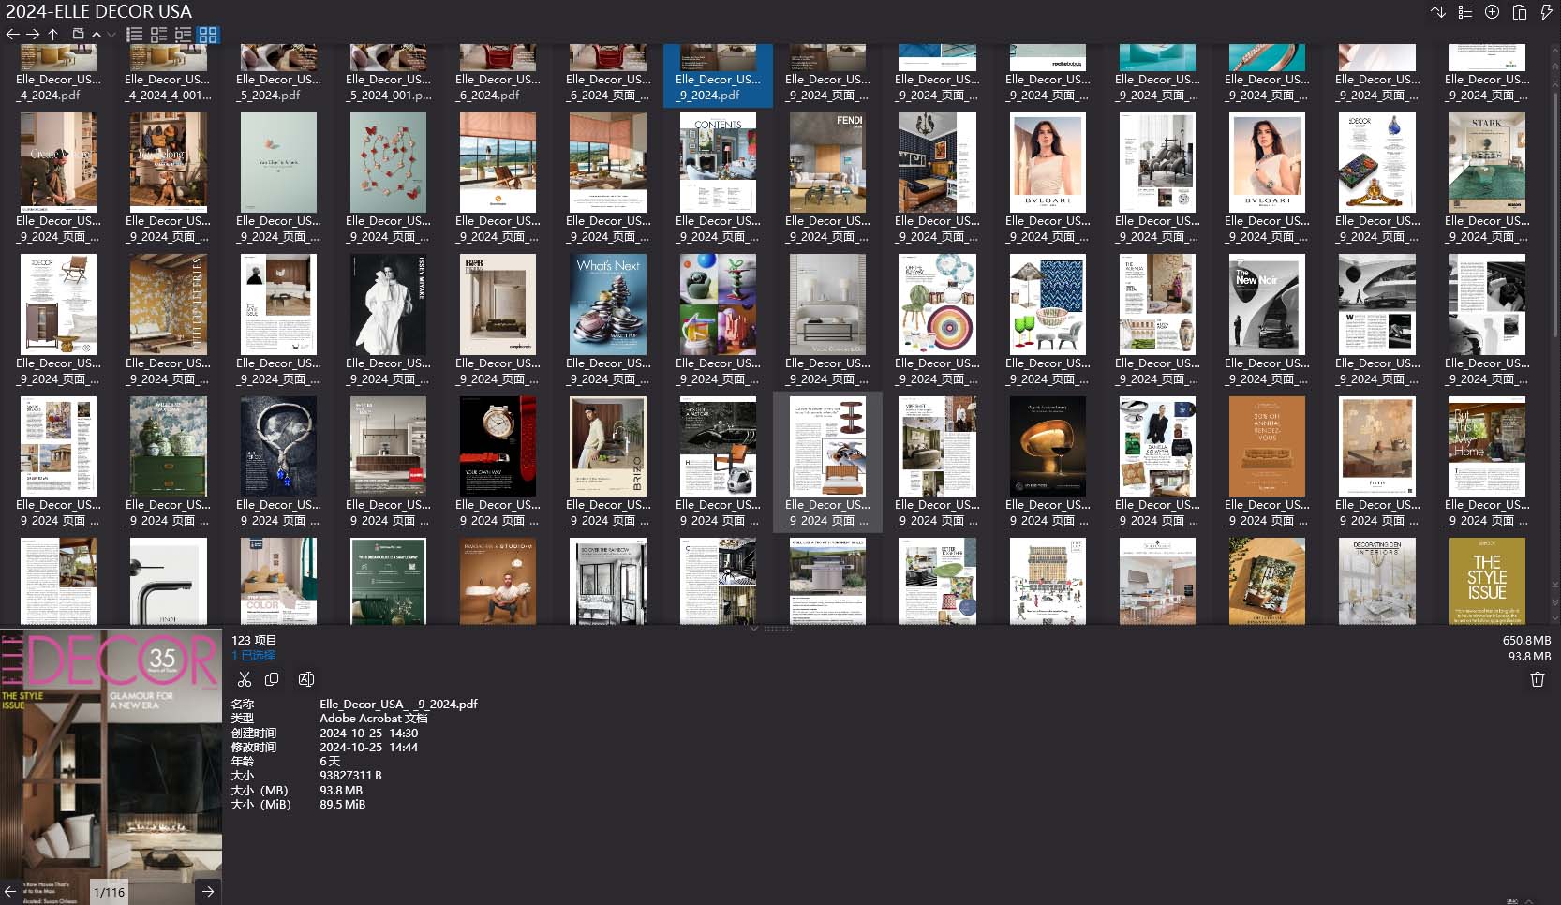Rename the selected file with the rename icon
This screenshot has height=905, width=1561.
tap(305, 679)
